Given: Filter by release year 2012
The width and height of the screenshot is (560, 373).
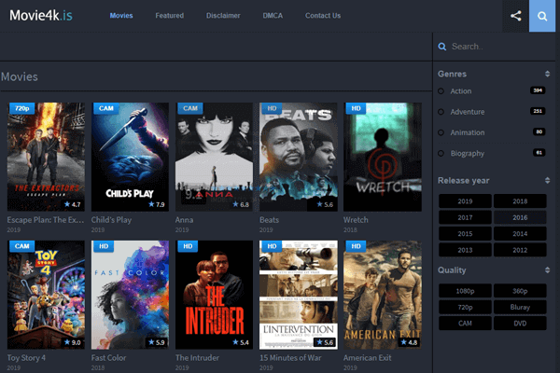Looking at the screenshot, I should [520, 250].
